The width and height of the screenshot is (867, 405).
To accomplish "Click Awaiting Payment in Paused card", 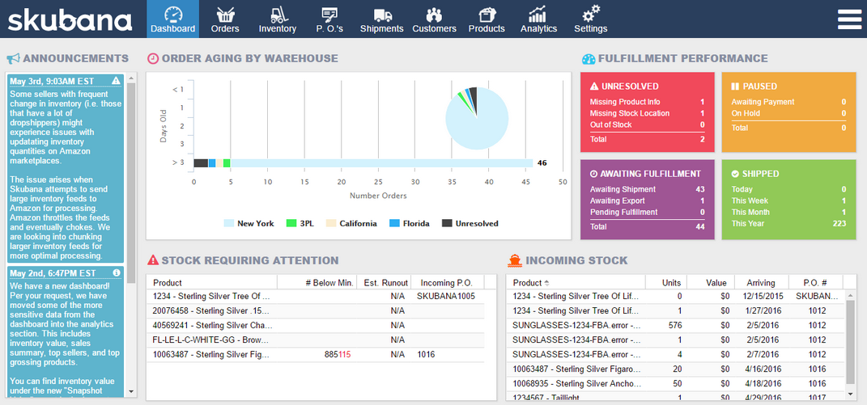I will 788,102.
